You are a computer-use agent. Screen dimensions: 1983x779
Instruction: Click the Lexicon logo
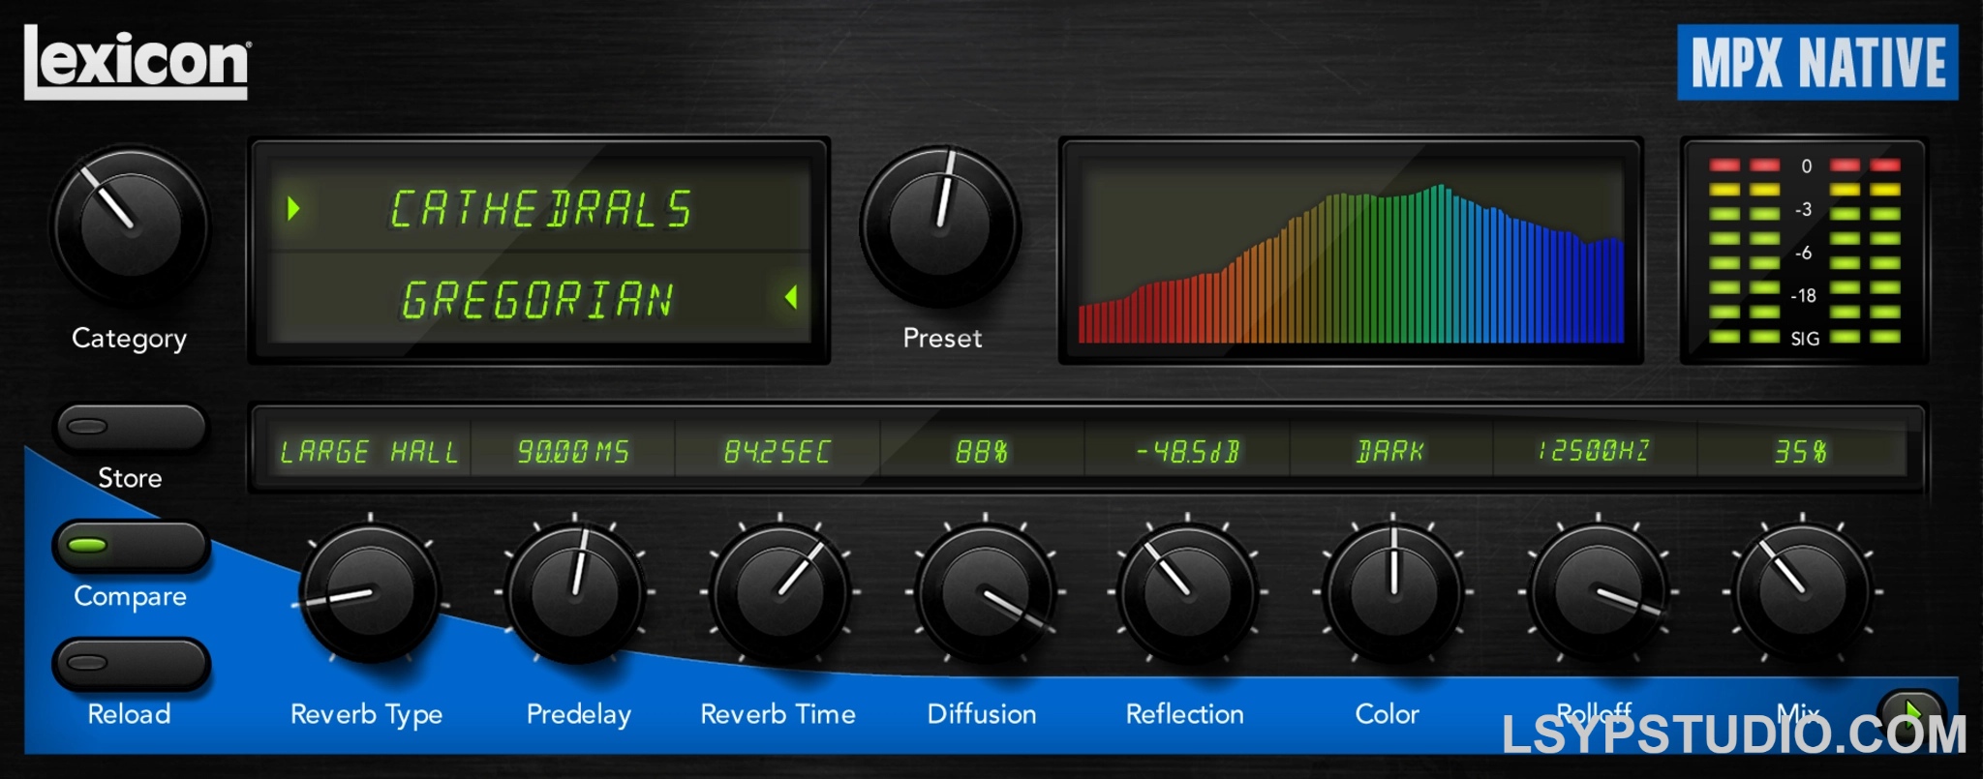click(137, 62)
